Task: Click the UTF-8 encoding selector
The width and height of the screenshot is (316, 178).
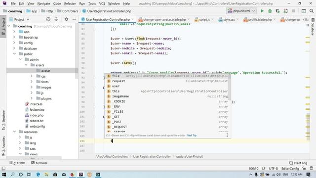Action: 273,168
